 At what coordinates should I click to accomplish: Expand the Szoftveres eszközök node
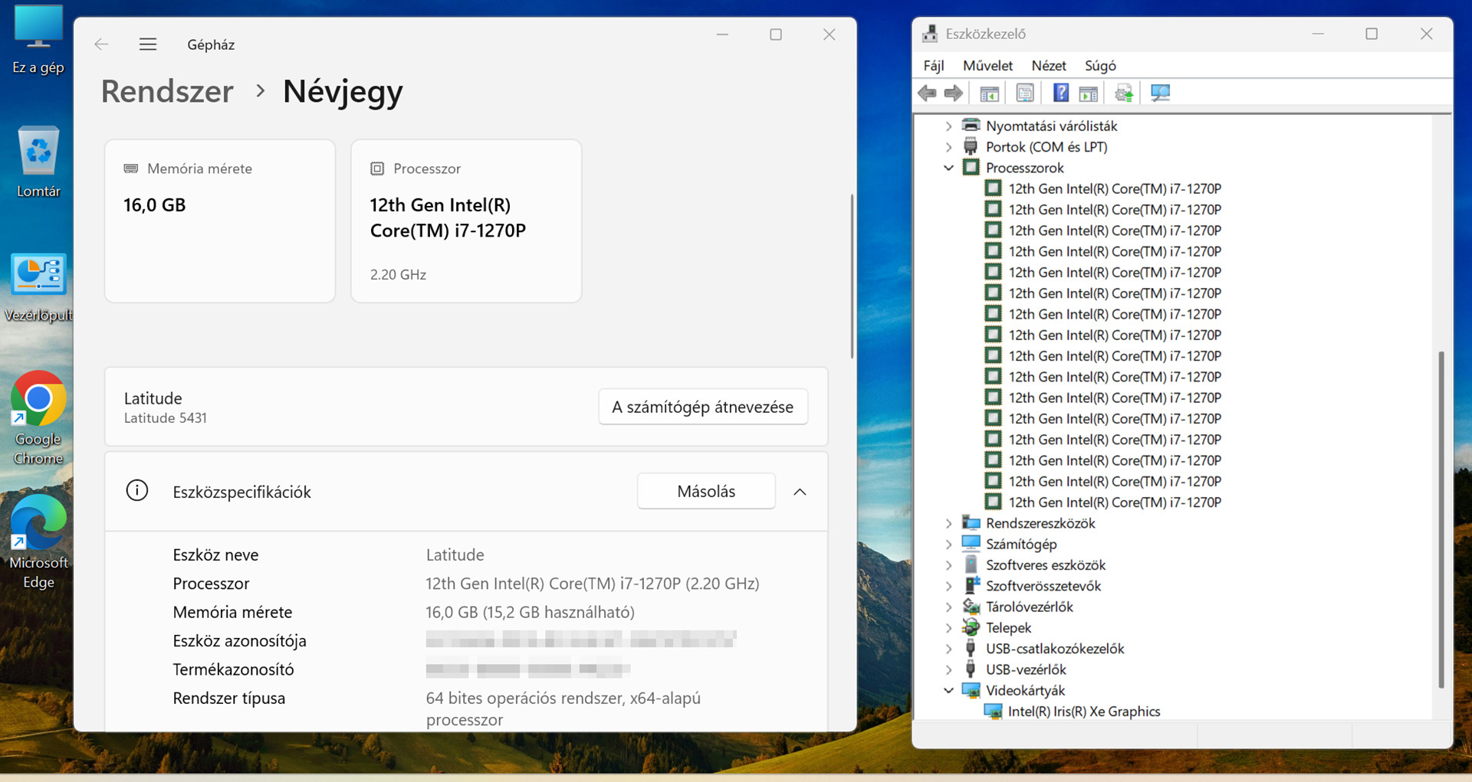[x=949, y=565]
